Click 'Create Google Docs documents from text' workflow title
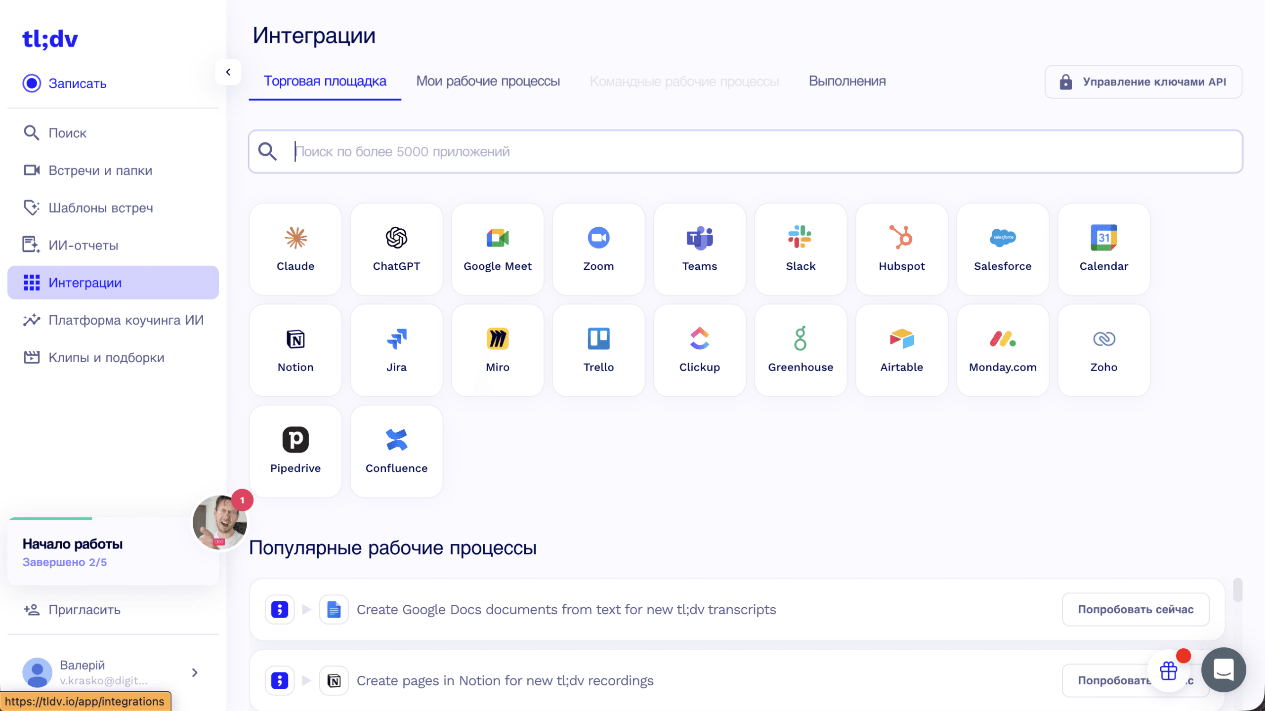Screen dimensions: 1265x711 pyautogui.click(x=566, y=610)
